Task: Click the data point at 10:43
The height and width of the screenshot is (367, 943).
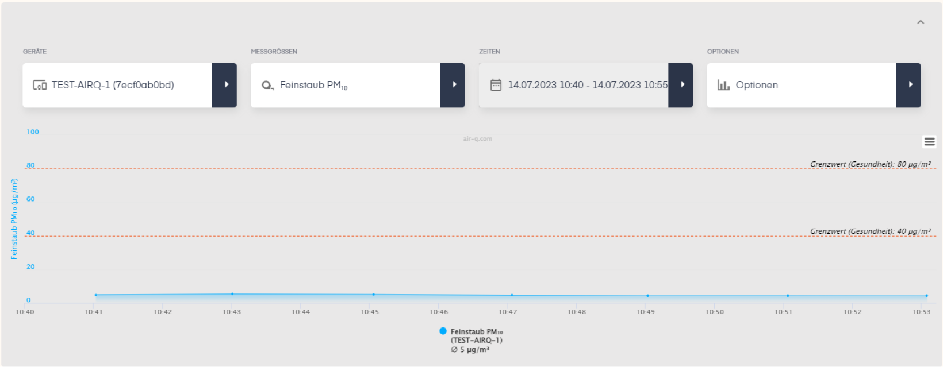Action: [232, 294]
